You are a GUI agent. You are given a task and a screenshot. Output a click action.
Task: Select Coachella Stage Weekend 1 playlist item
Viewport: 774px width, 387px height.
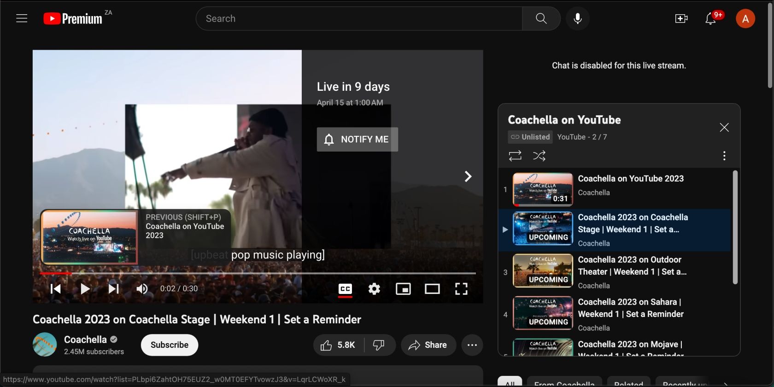615,230
